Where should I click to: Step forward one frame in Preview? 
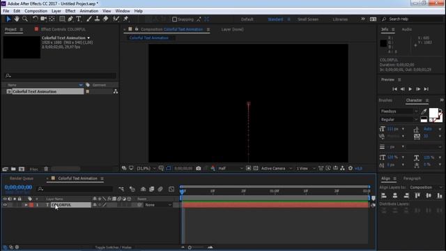pyautogui.click(x=418, y=89)
